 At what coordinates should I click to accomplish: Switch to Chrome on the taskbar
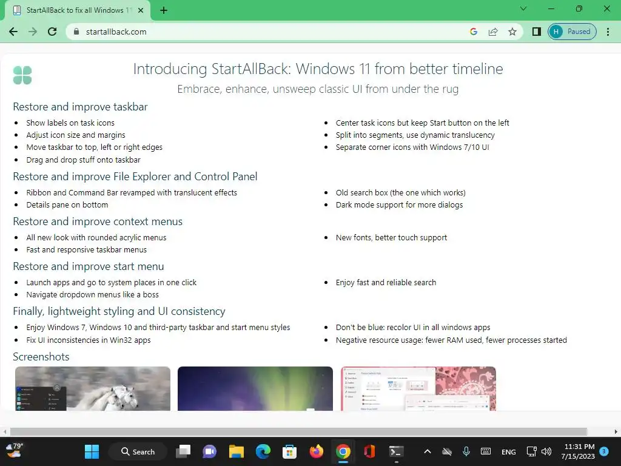(x=343, y=451)
